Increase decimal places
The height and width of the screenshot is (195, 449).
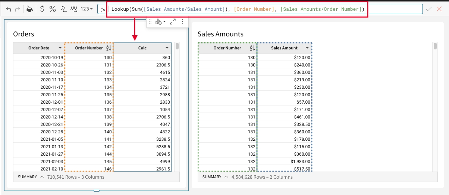coord(74,9)
